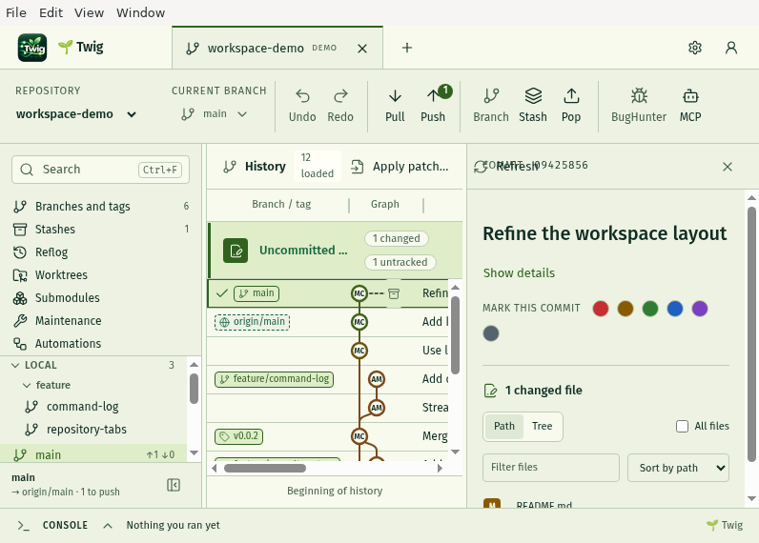759x543 pixels.
Task: Select the command-log branch
Action: coord(82,407)
